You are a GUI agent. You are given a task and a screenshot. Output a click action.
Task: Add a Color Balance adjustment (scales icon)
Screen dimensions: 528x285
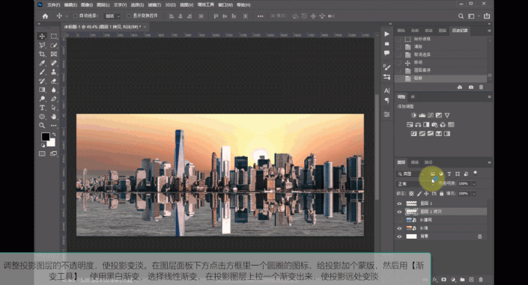tap(418, 124)
